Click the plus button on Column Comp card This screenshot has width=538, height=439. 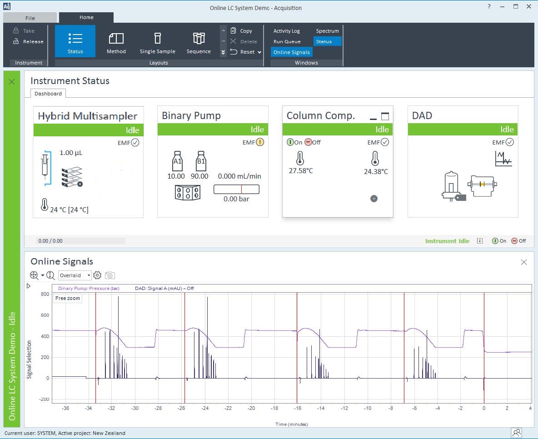point(374,199)
